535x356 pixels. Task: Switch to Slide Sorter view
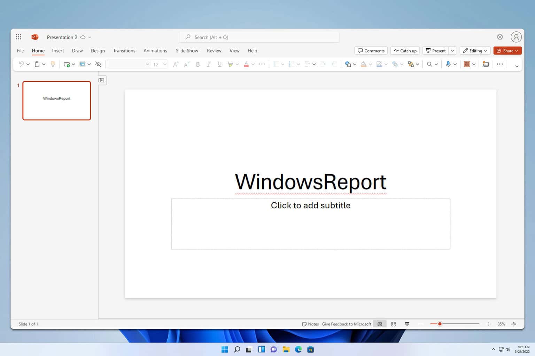pos(394,324)
